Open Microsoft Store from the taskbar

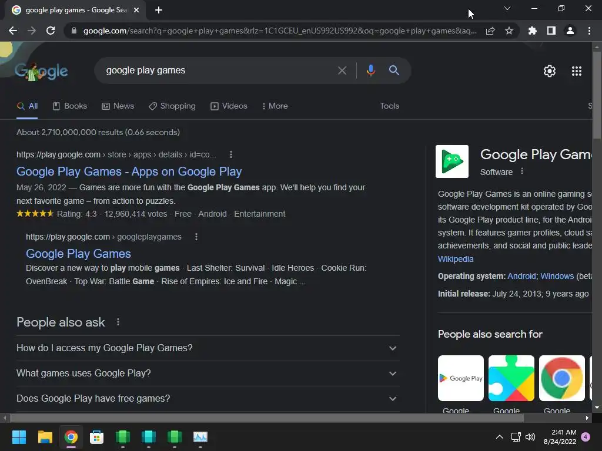tap(97, 437)
